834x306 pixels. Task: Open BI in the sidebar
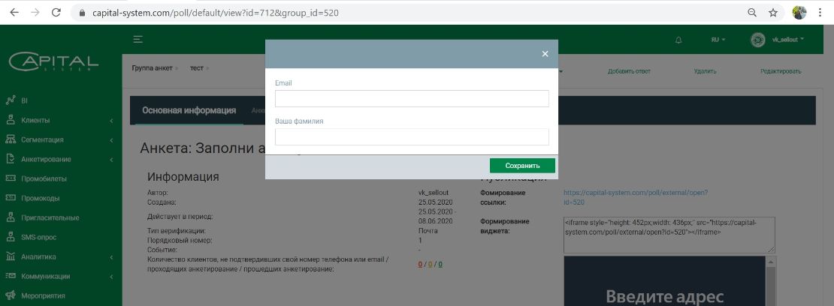[x=25, y=100]
